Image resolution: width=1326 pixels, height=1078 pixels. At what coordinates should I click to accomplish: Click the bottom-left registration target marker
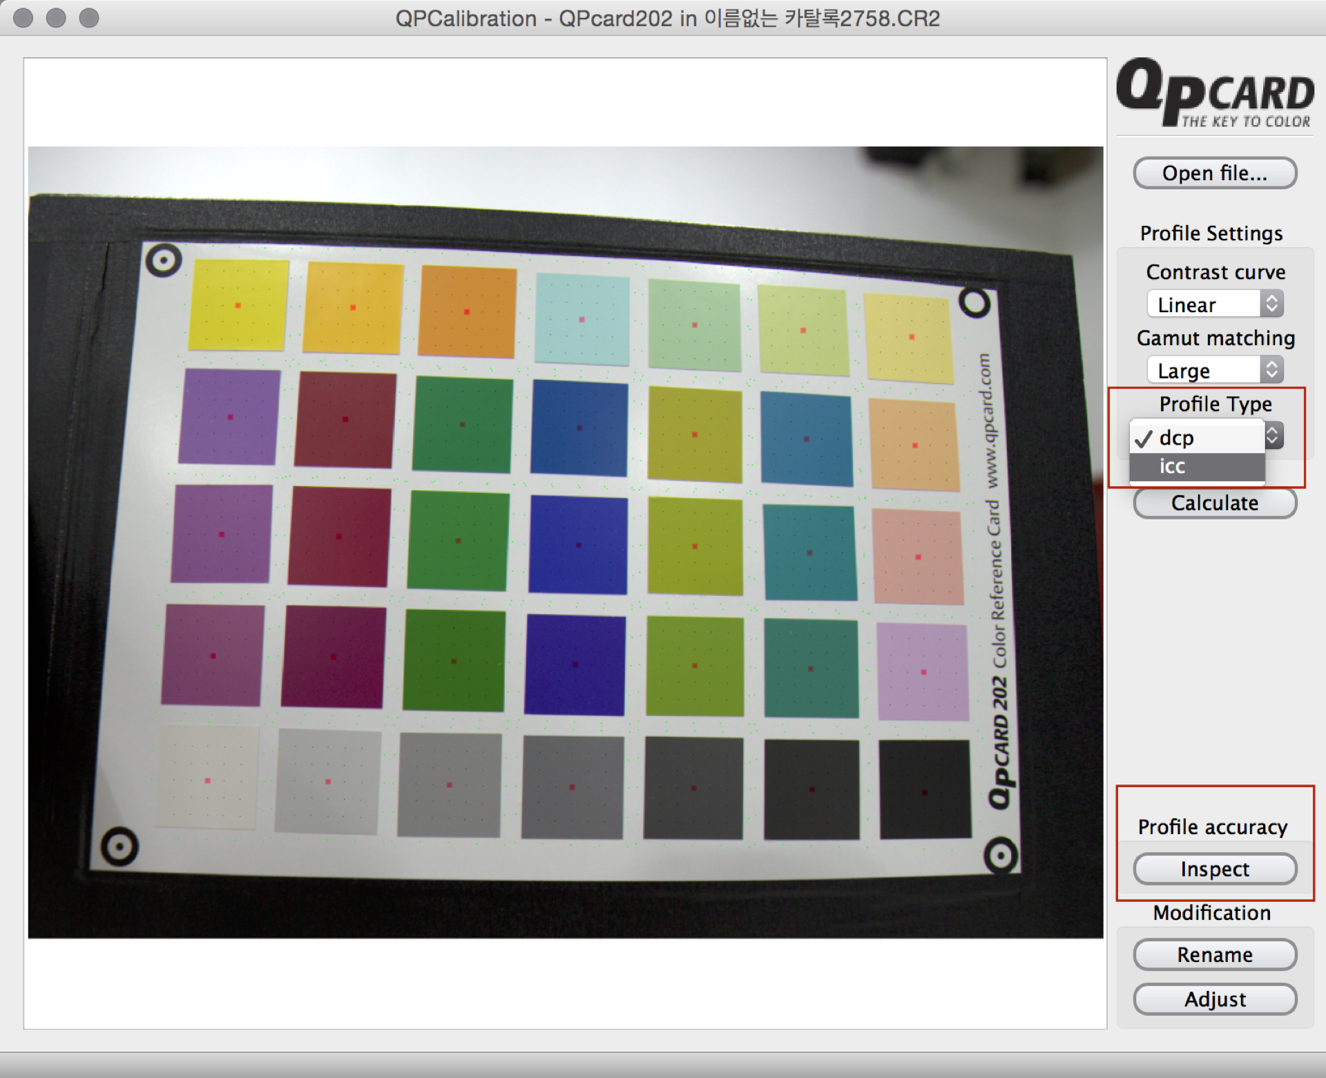119,846
